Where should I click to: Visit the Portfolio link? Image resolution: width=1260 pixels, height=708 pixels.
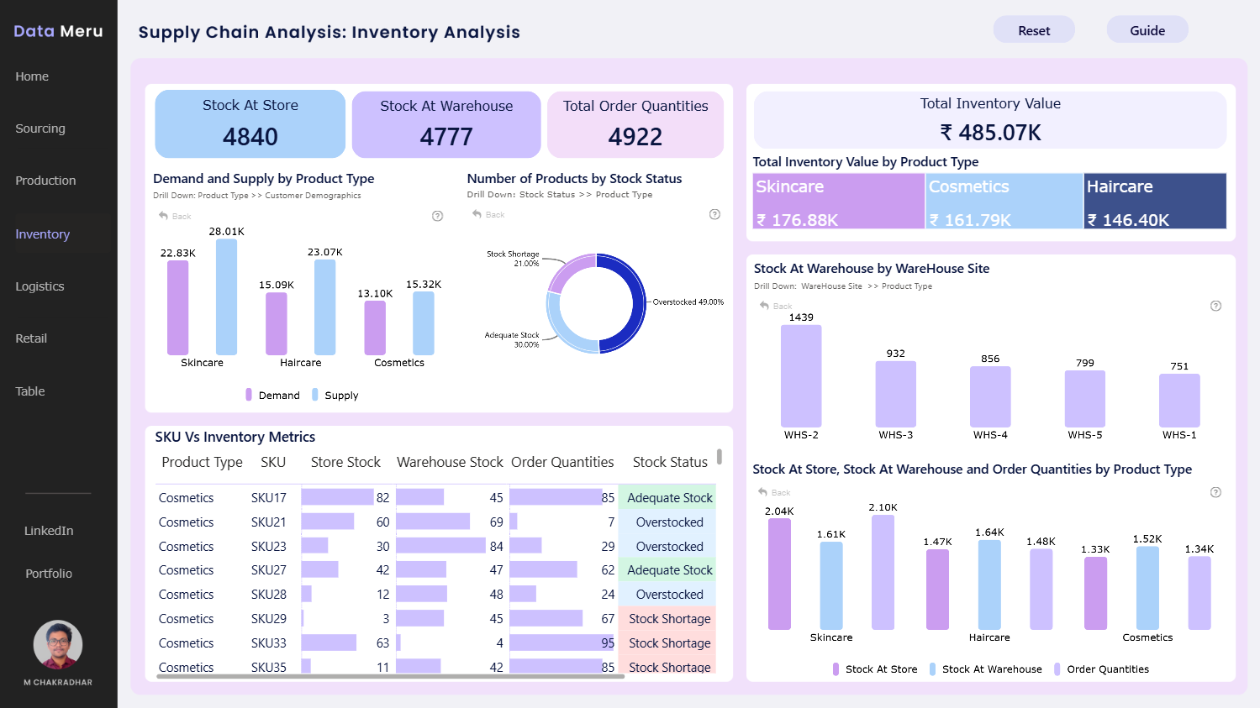[49, 574]
